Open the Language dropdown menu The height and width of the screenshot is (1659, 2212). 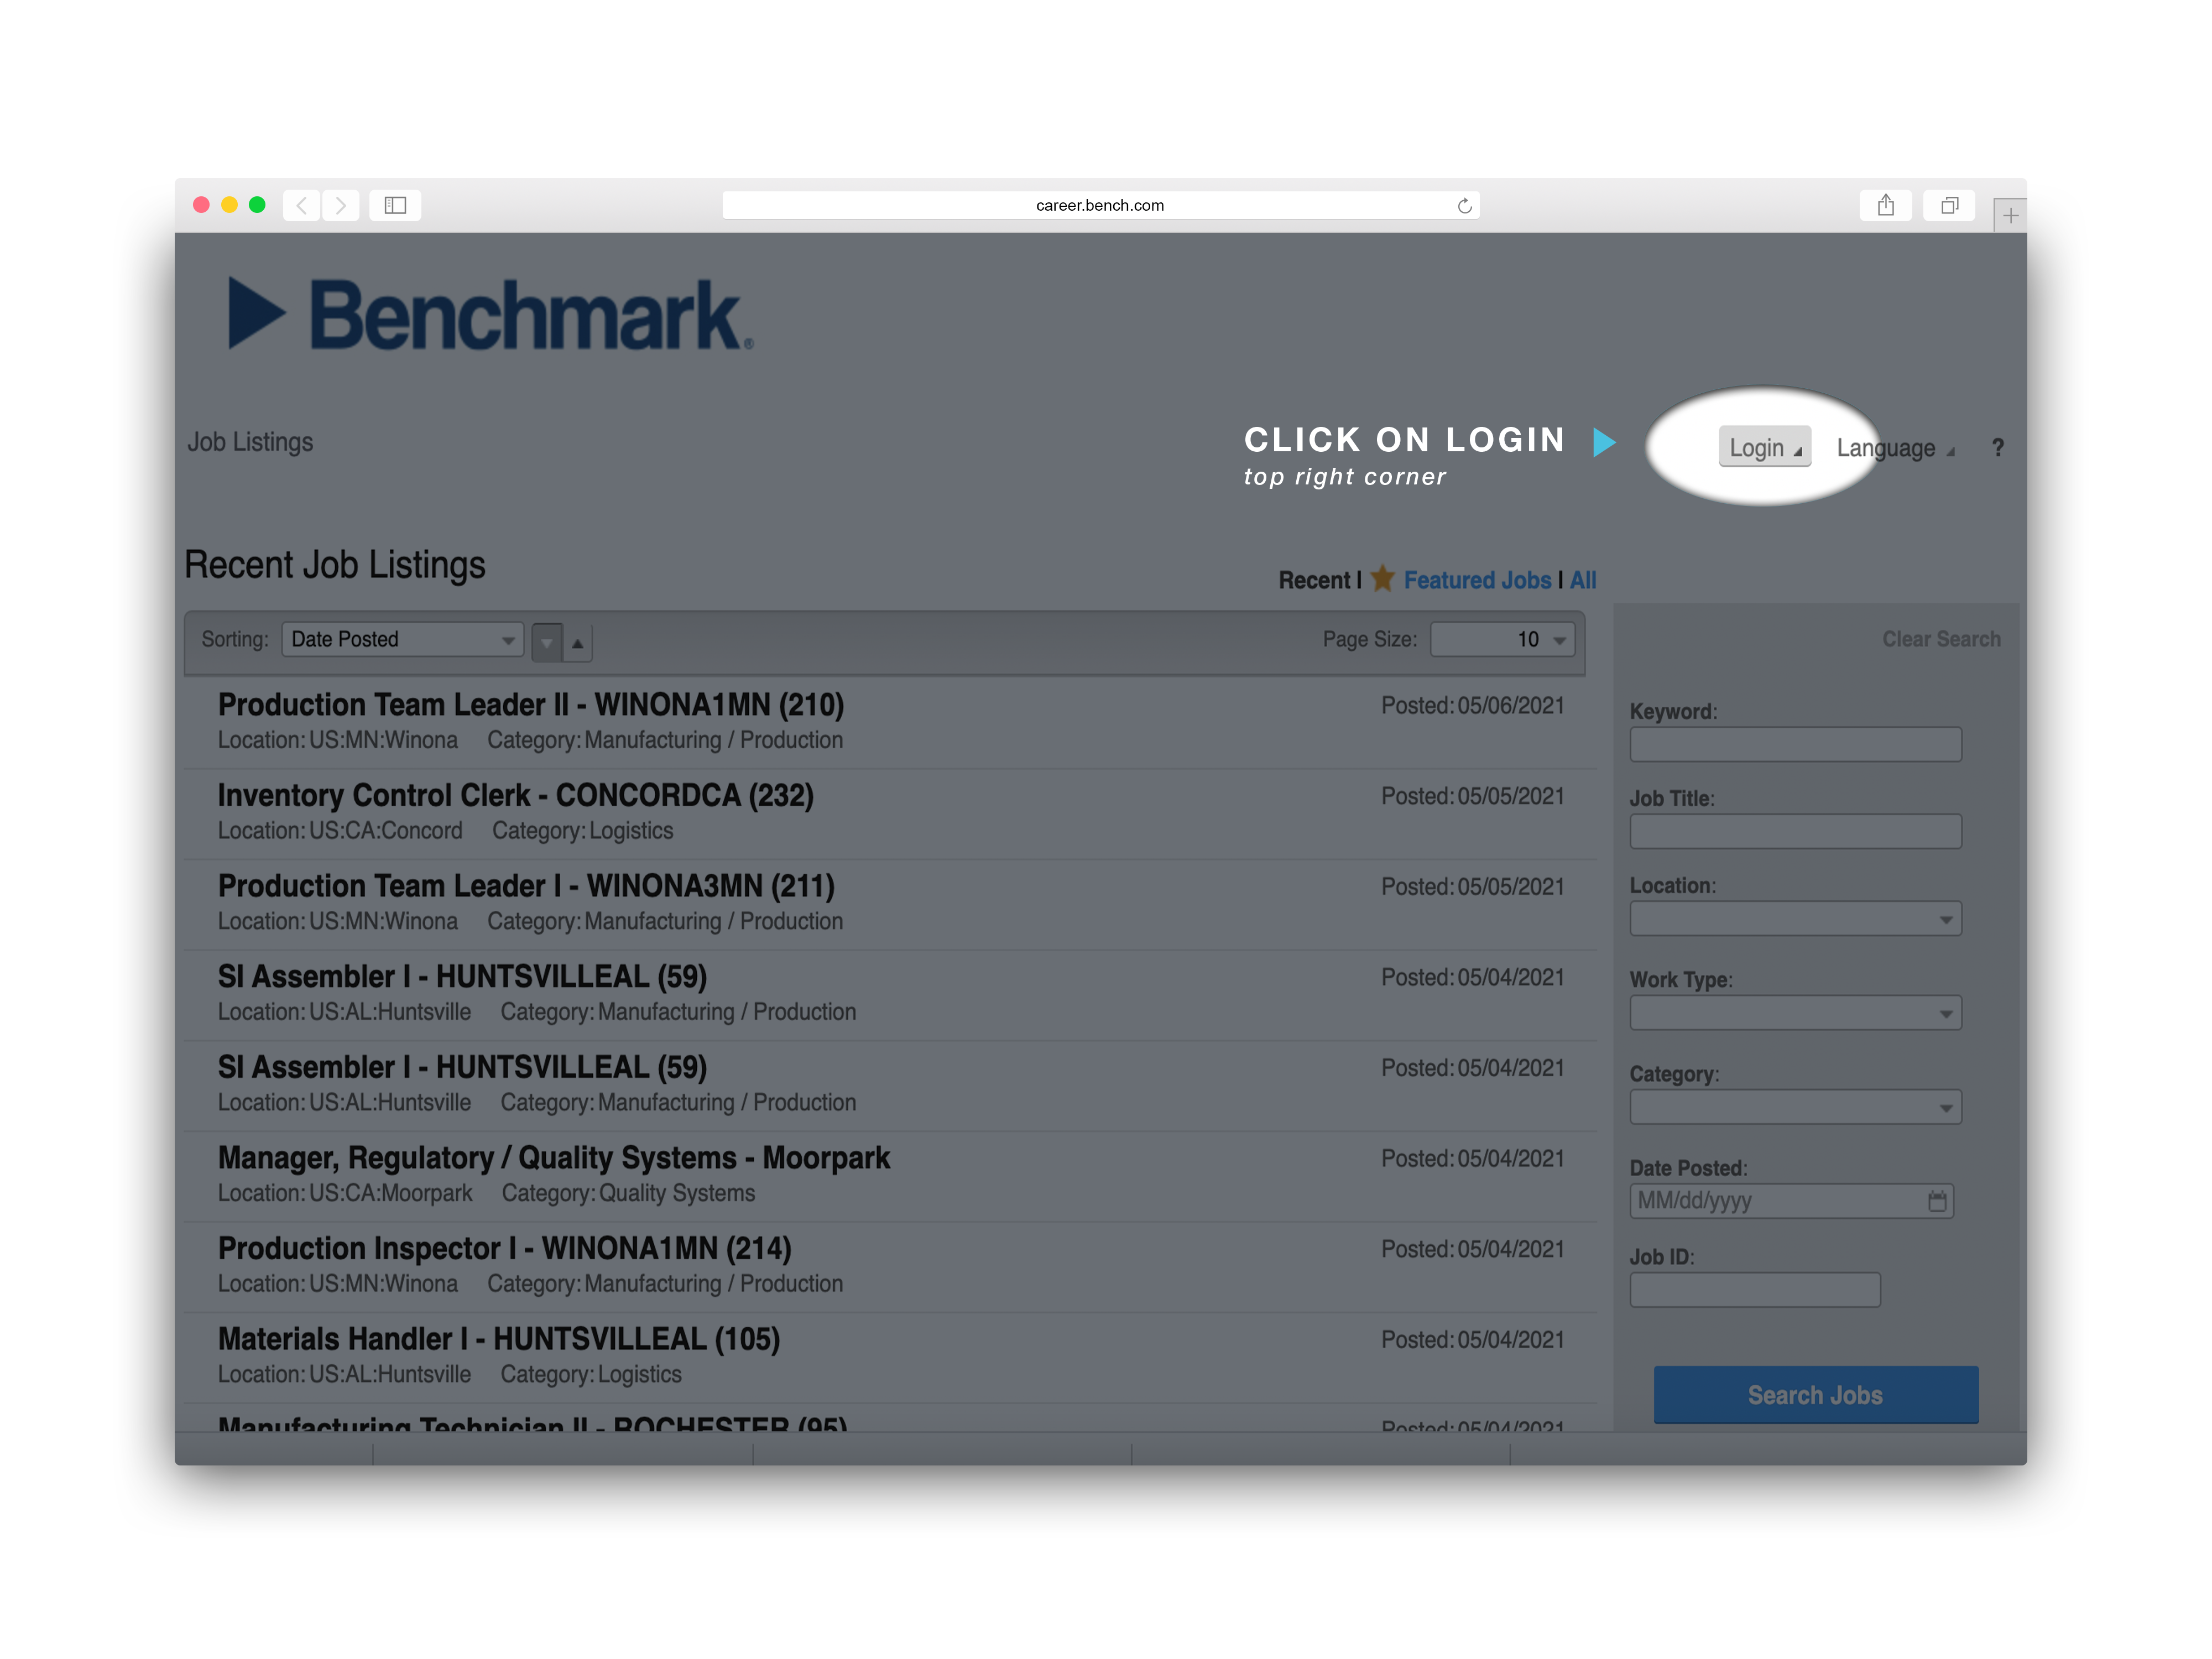click(1895, 448)
